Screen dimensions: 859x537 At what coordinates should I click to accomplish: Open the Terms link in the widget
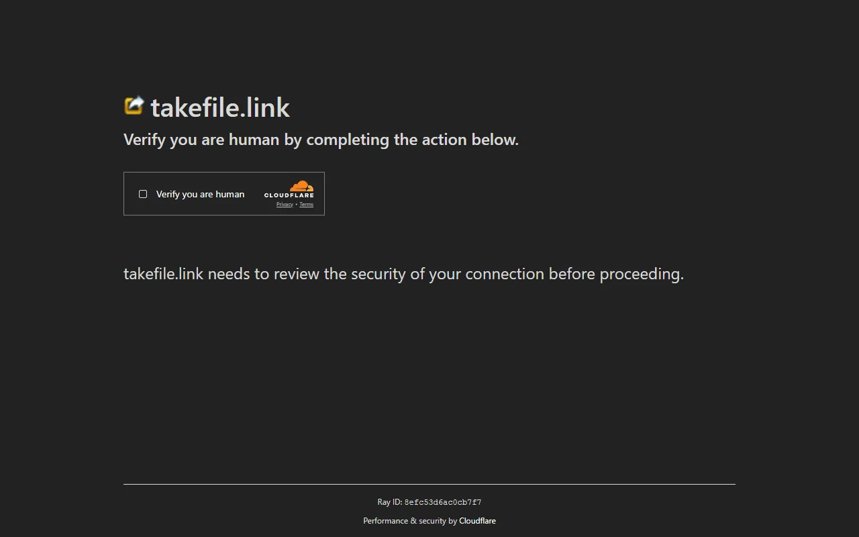click(x=306, y=204)
